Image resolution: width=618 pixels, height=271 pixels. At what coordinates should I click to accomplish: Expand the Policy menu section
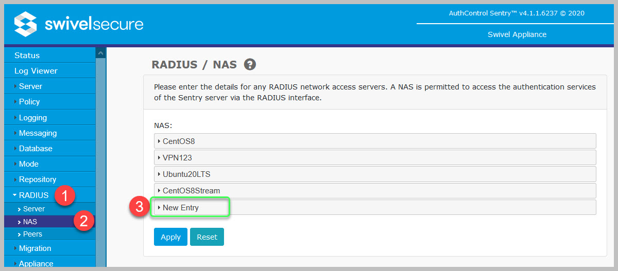pyautogui.click(x=29, y=102)
